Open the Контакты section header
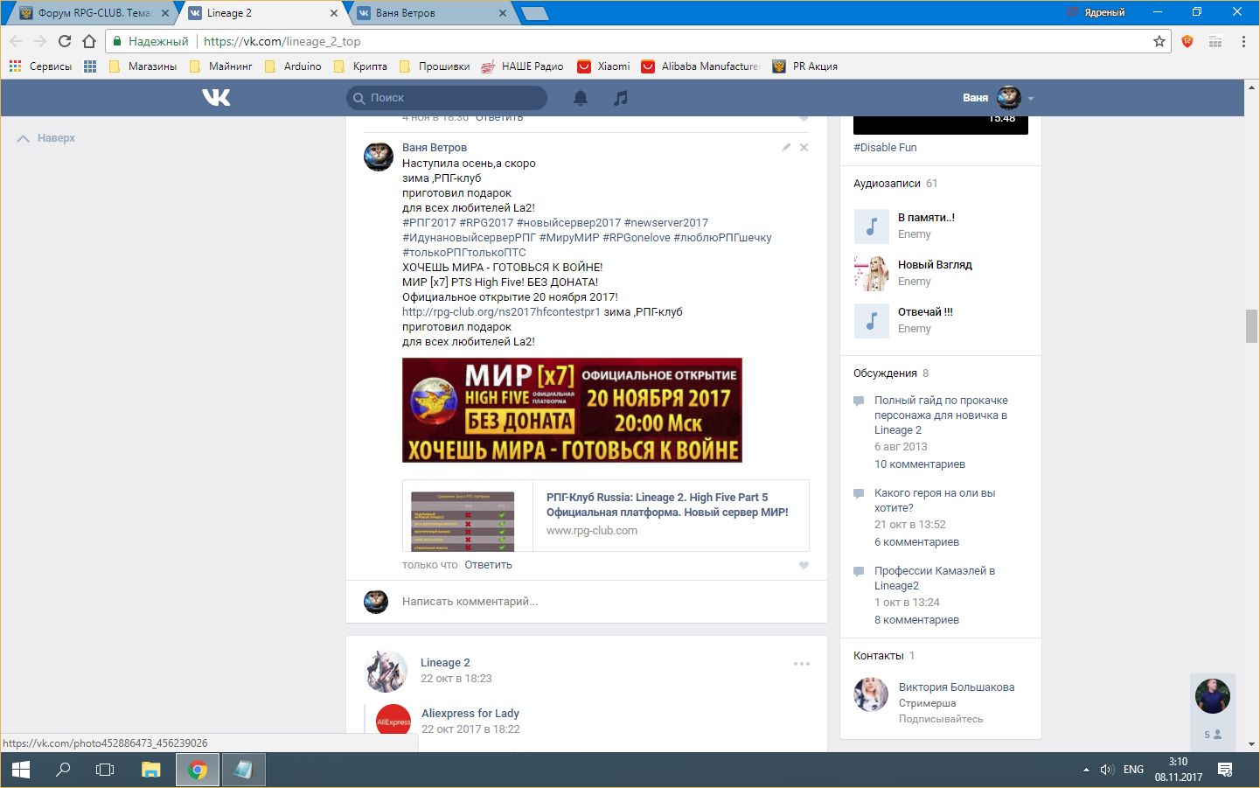 coord(879,656)
